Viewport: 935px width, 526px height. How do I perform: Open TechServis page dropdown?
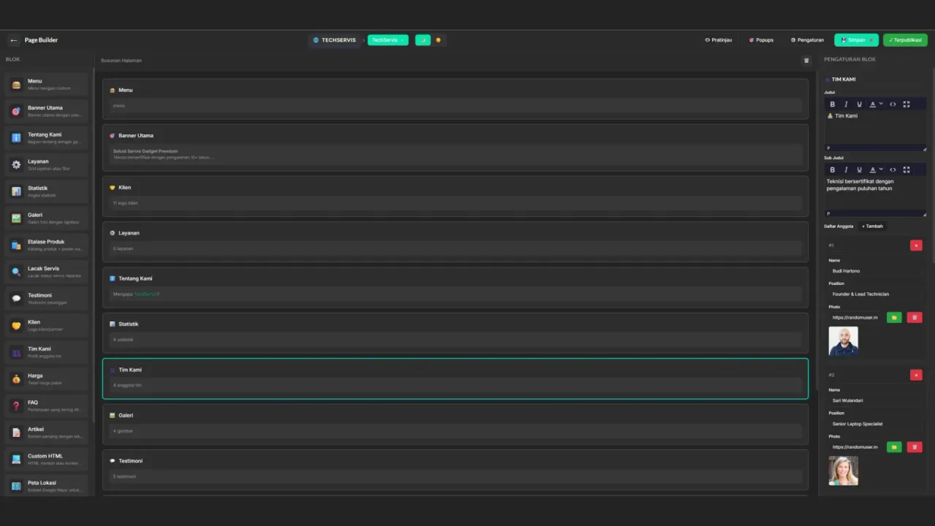[x=388, y=40]
